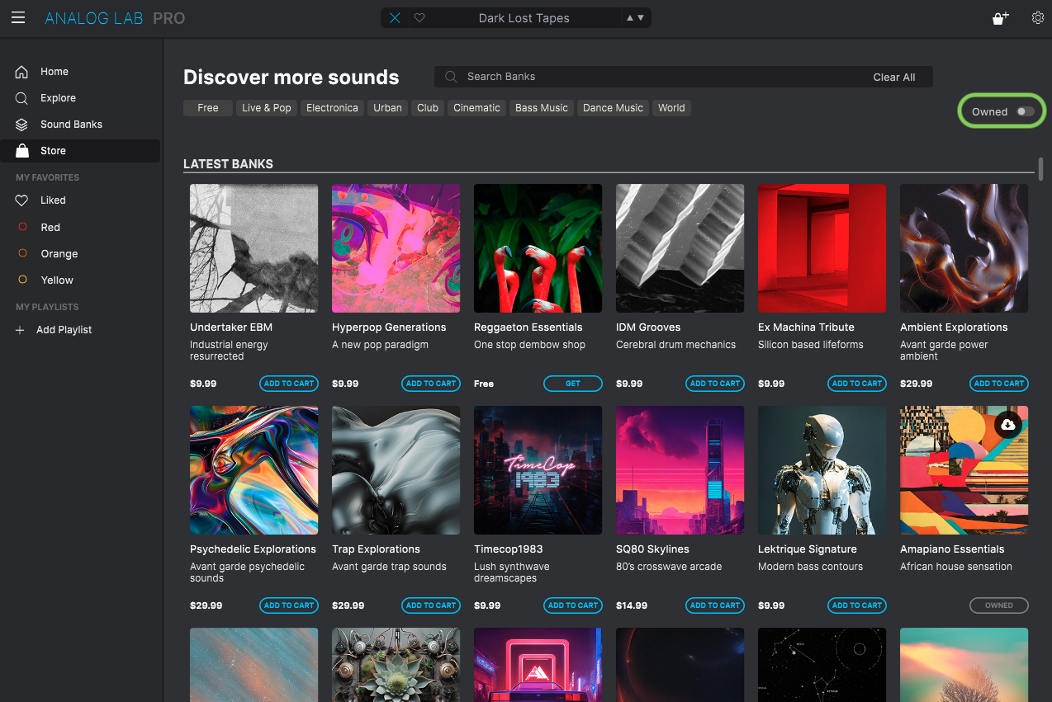1052x702 pixels.
Task: Click the Sound Banks layers icon
Action: click(22, 125)
